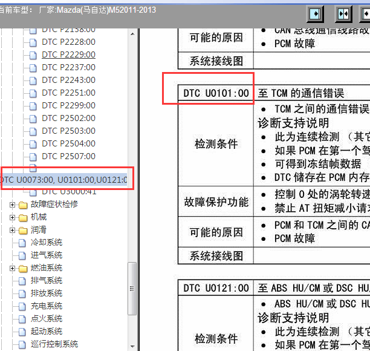Click page icon beside 排气系统

(x=22, y=281)
